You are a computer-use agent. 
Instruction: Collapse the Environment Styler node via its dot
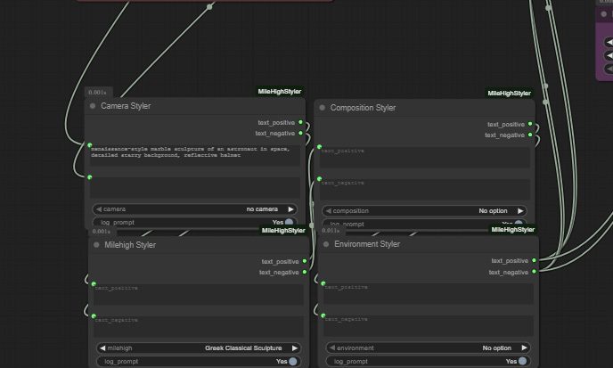pyautogui.click(x=326, y=244)
